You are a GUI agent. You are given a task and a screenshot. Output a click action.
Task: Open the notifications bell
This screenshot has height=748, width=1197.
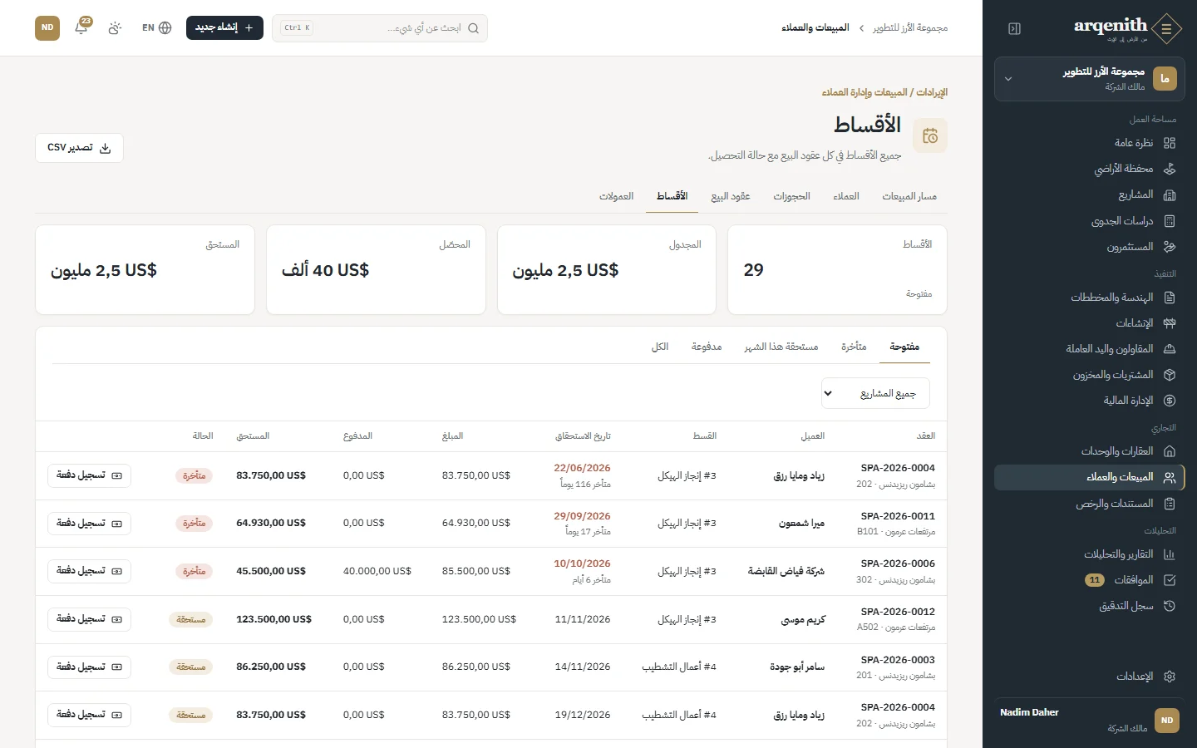(x=81, y=27)
